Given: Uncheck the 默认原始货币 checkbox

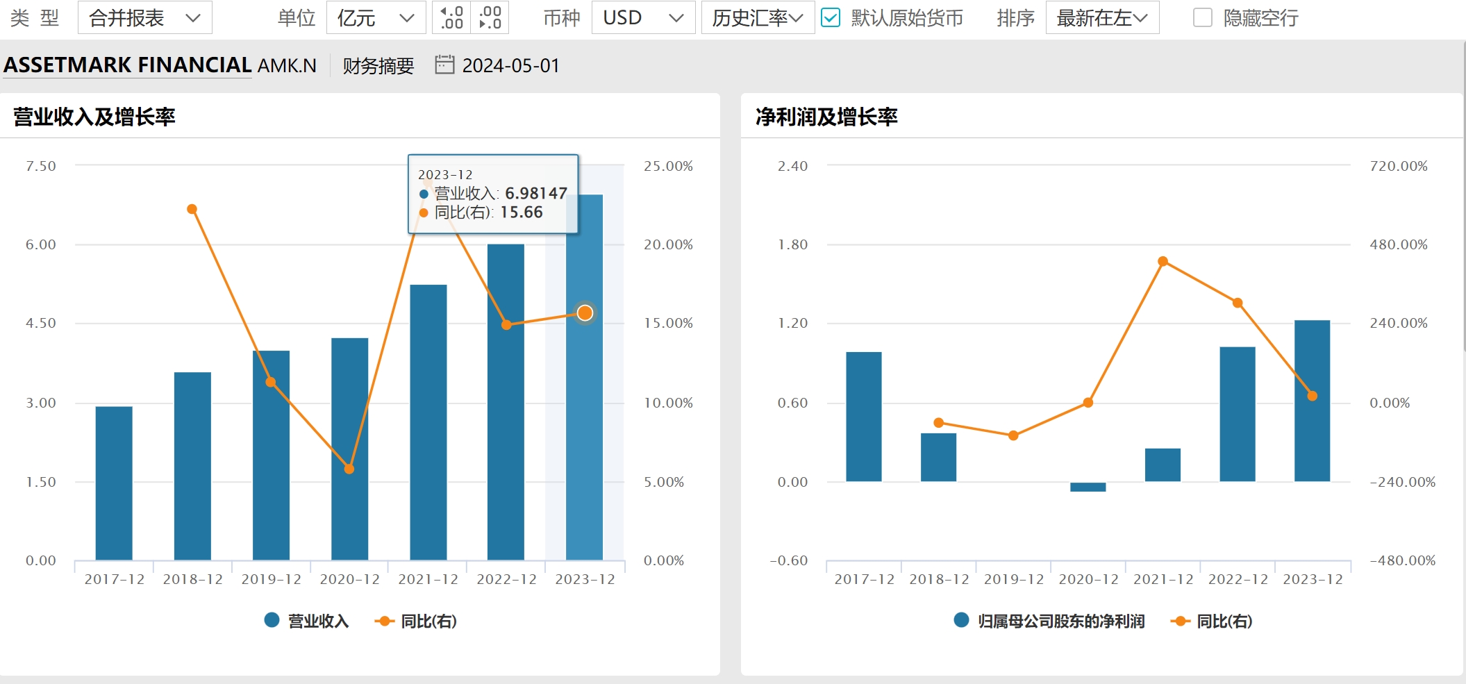Looking at the screenshot, I should point(831,17).
